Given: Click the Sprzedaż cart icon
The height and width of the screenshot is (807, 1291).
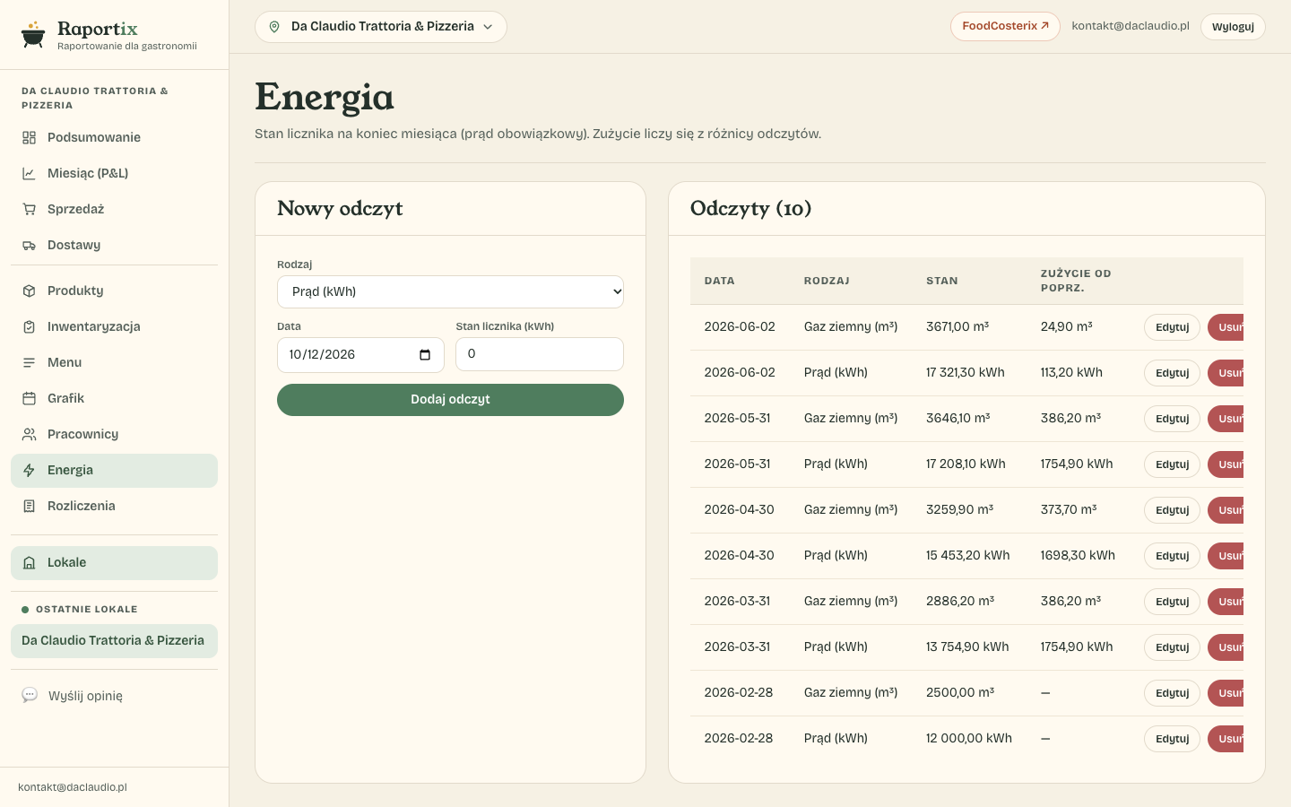Looking at the screenshot, I should pyautogui.click(x=29, y=209).
